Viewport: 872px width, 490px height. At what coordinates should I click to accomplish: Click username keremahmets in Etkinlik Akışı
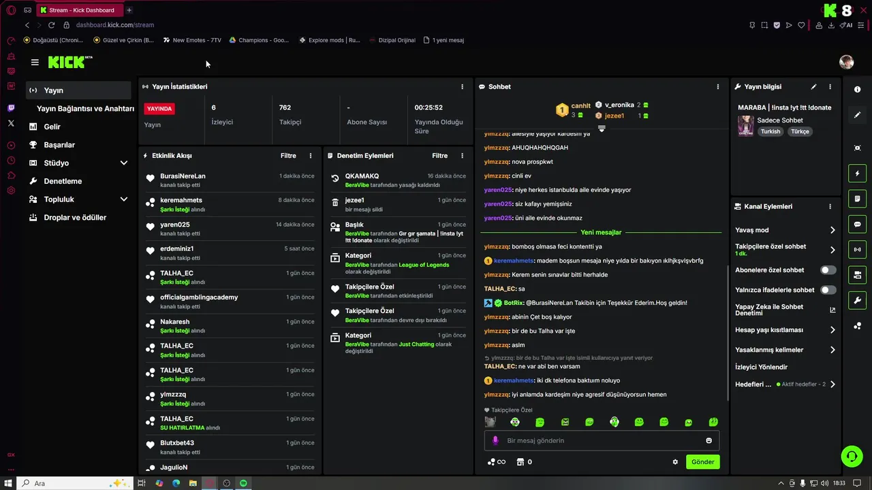point(181,200)
